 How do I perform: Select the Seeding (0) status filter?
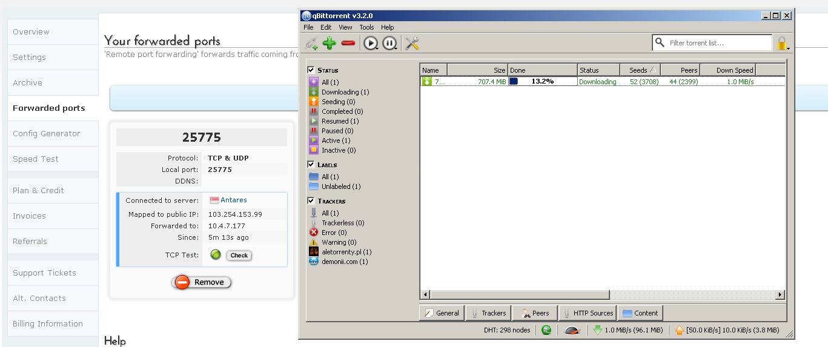338,102
